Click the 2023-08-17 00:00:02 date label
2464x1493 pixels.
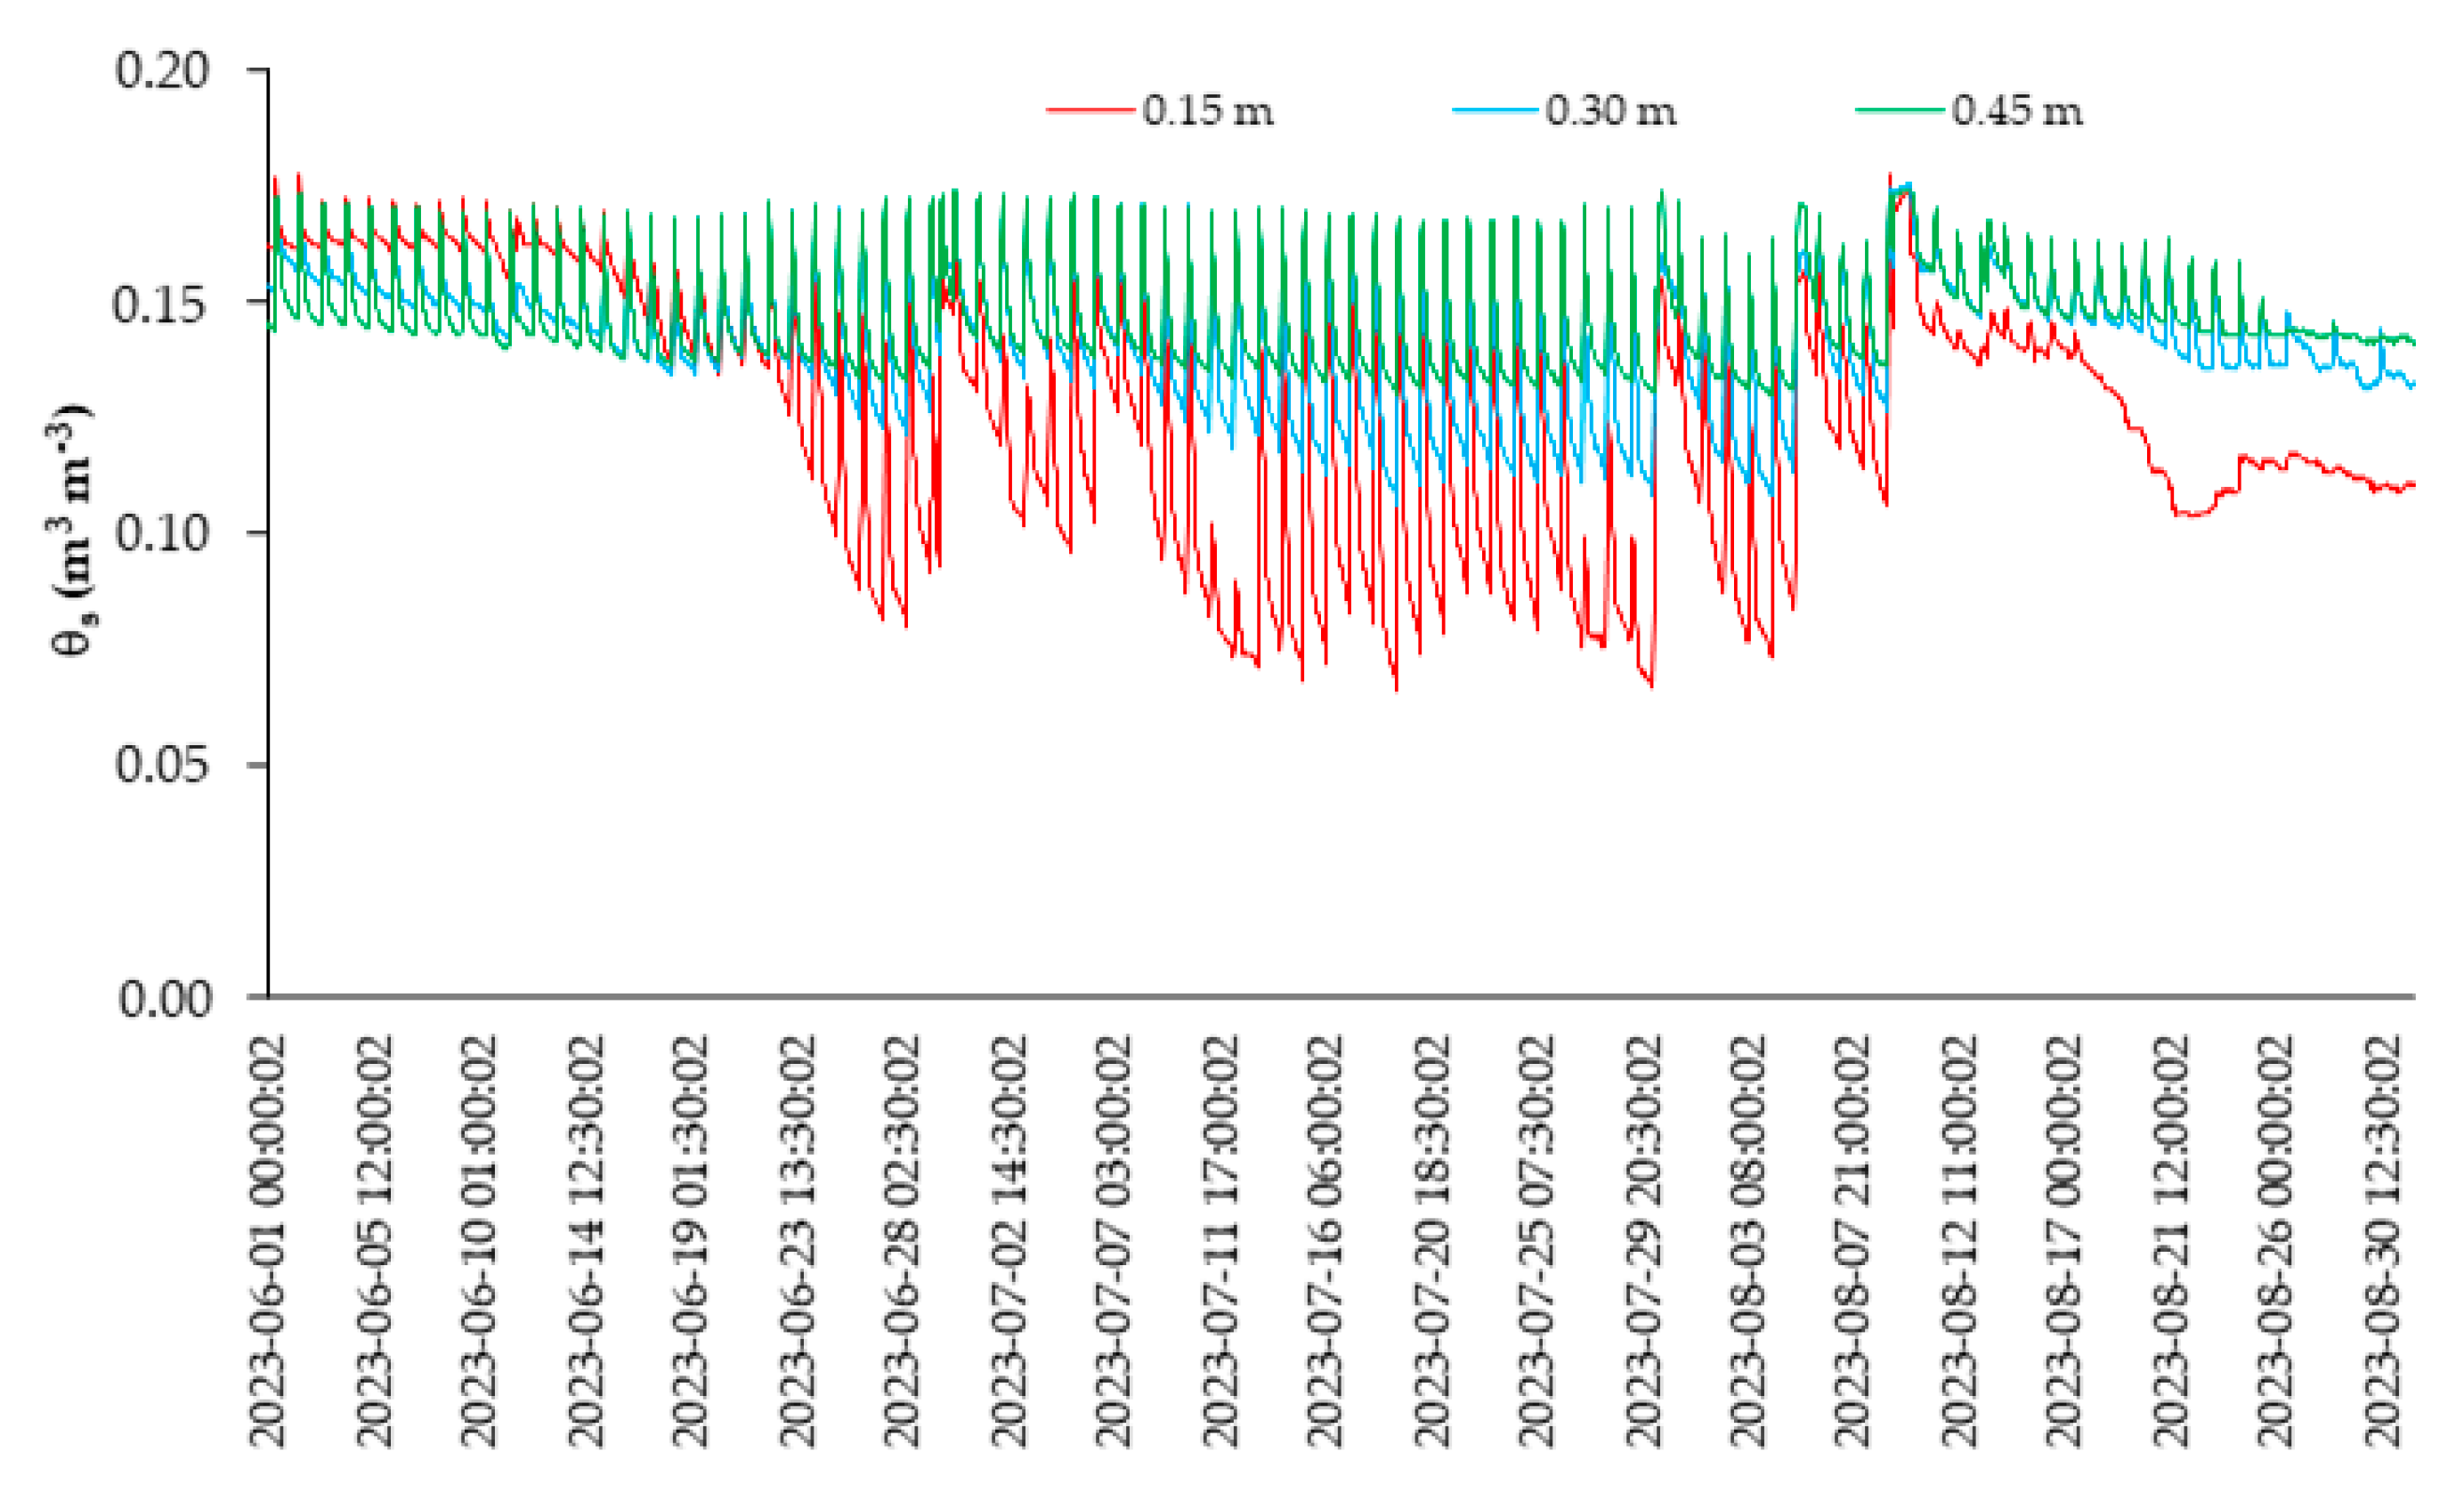[2064, 1240]
